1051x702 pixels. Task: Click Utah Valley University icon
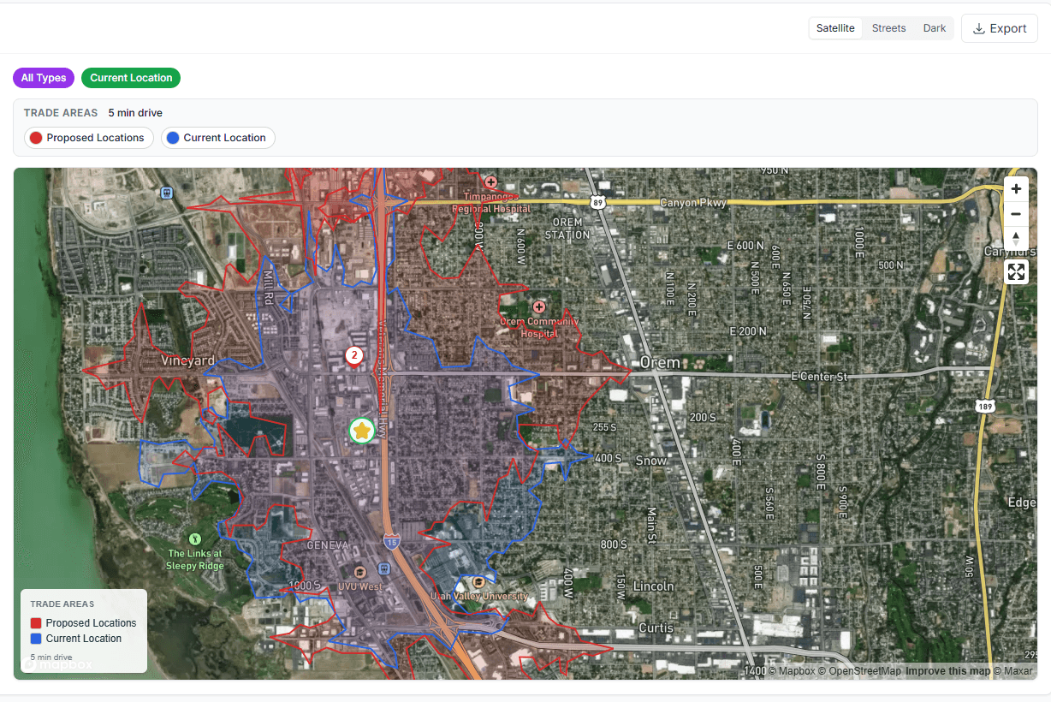click(x=478, y=582)
